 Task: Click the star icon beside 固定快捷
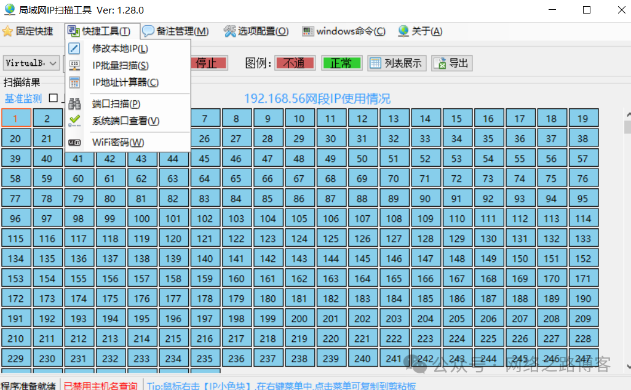point(7,31)
